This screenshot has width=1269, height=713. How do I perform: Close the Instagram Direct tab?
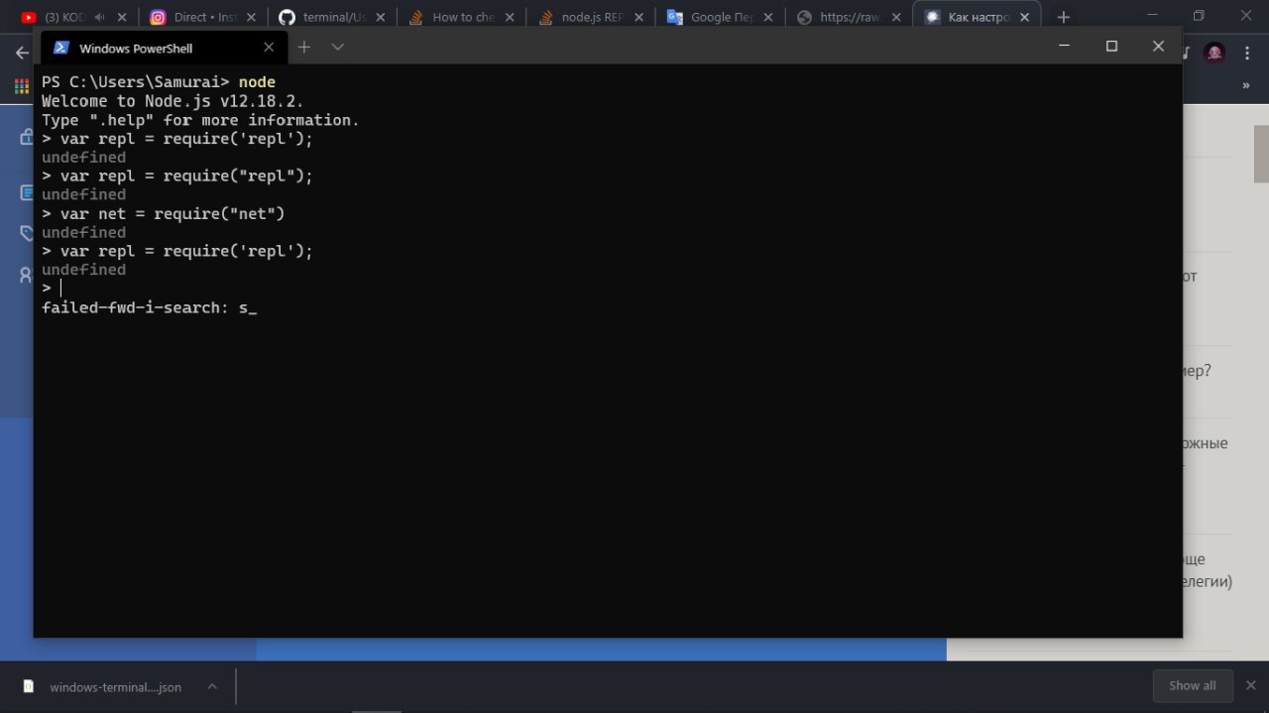coord(251,17)
